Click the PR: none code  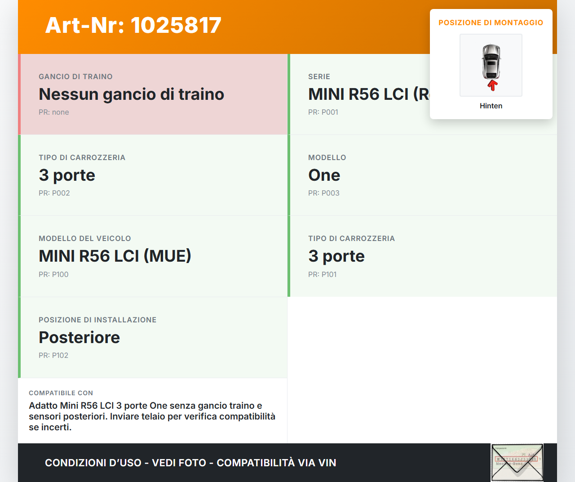coord(54,112)
